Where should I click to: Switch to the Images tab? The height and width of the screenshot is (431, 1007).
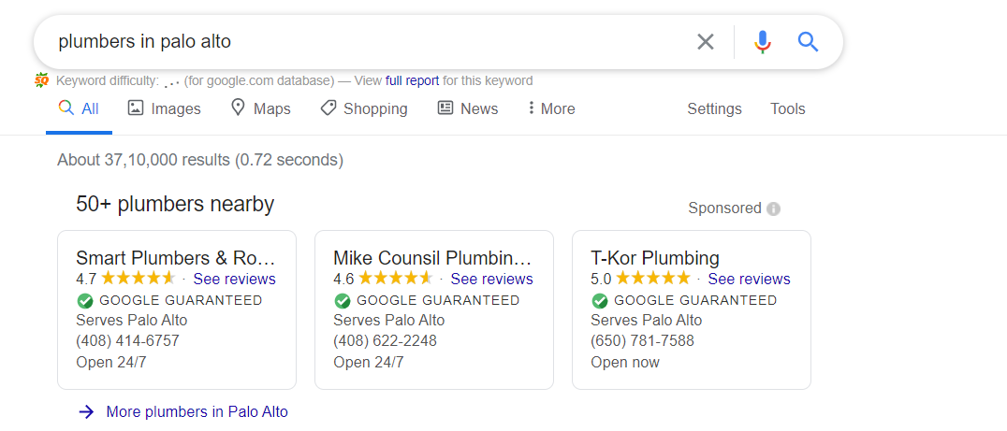[x=165, y=108]
